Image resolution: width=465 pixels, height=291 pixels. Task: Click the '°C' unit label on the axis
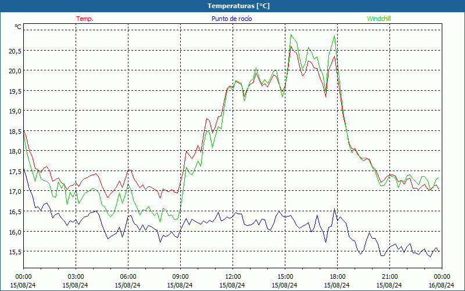click(18, 27)
